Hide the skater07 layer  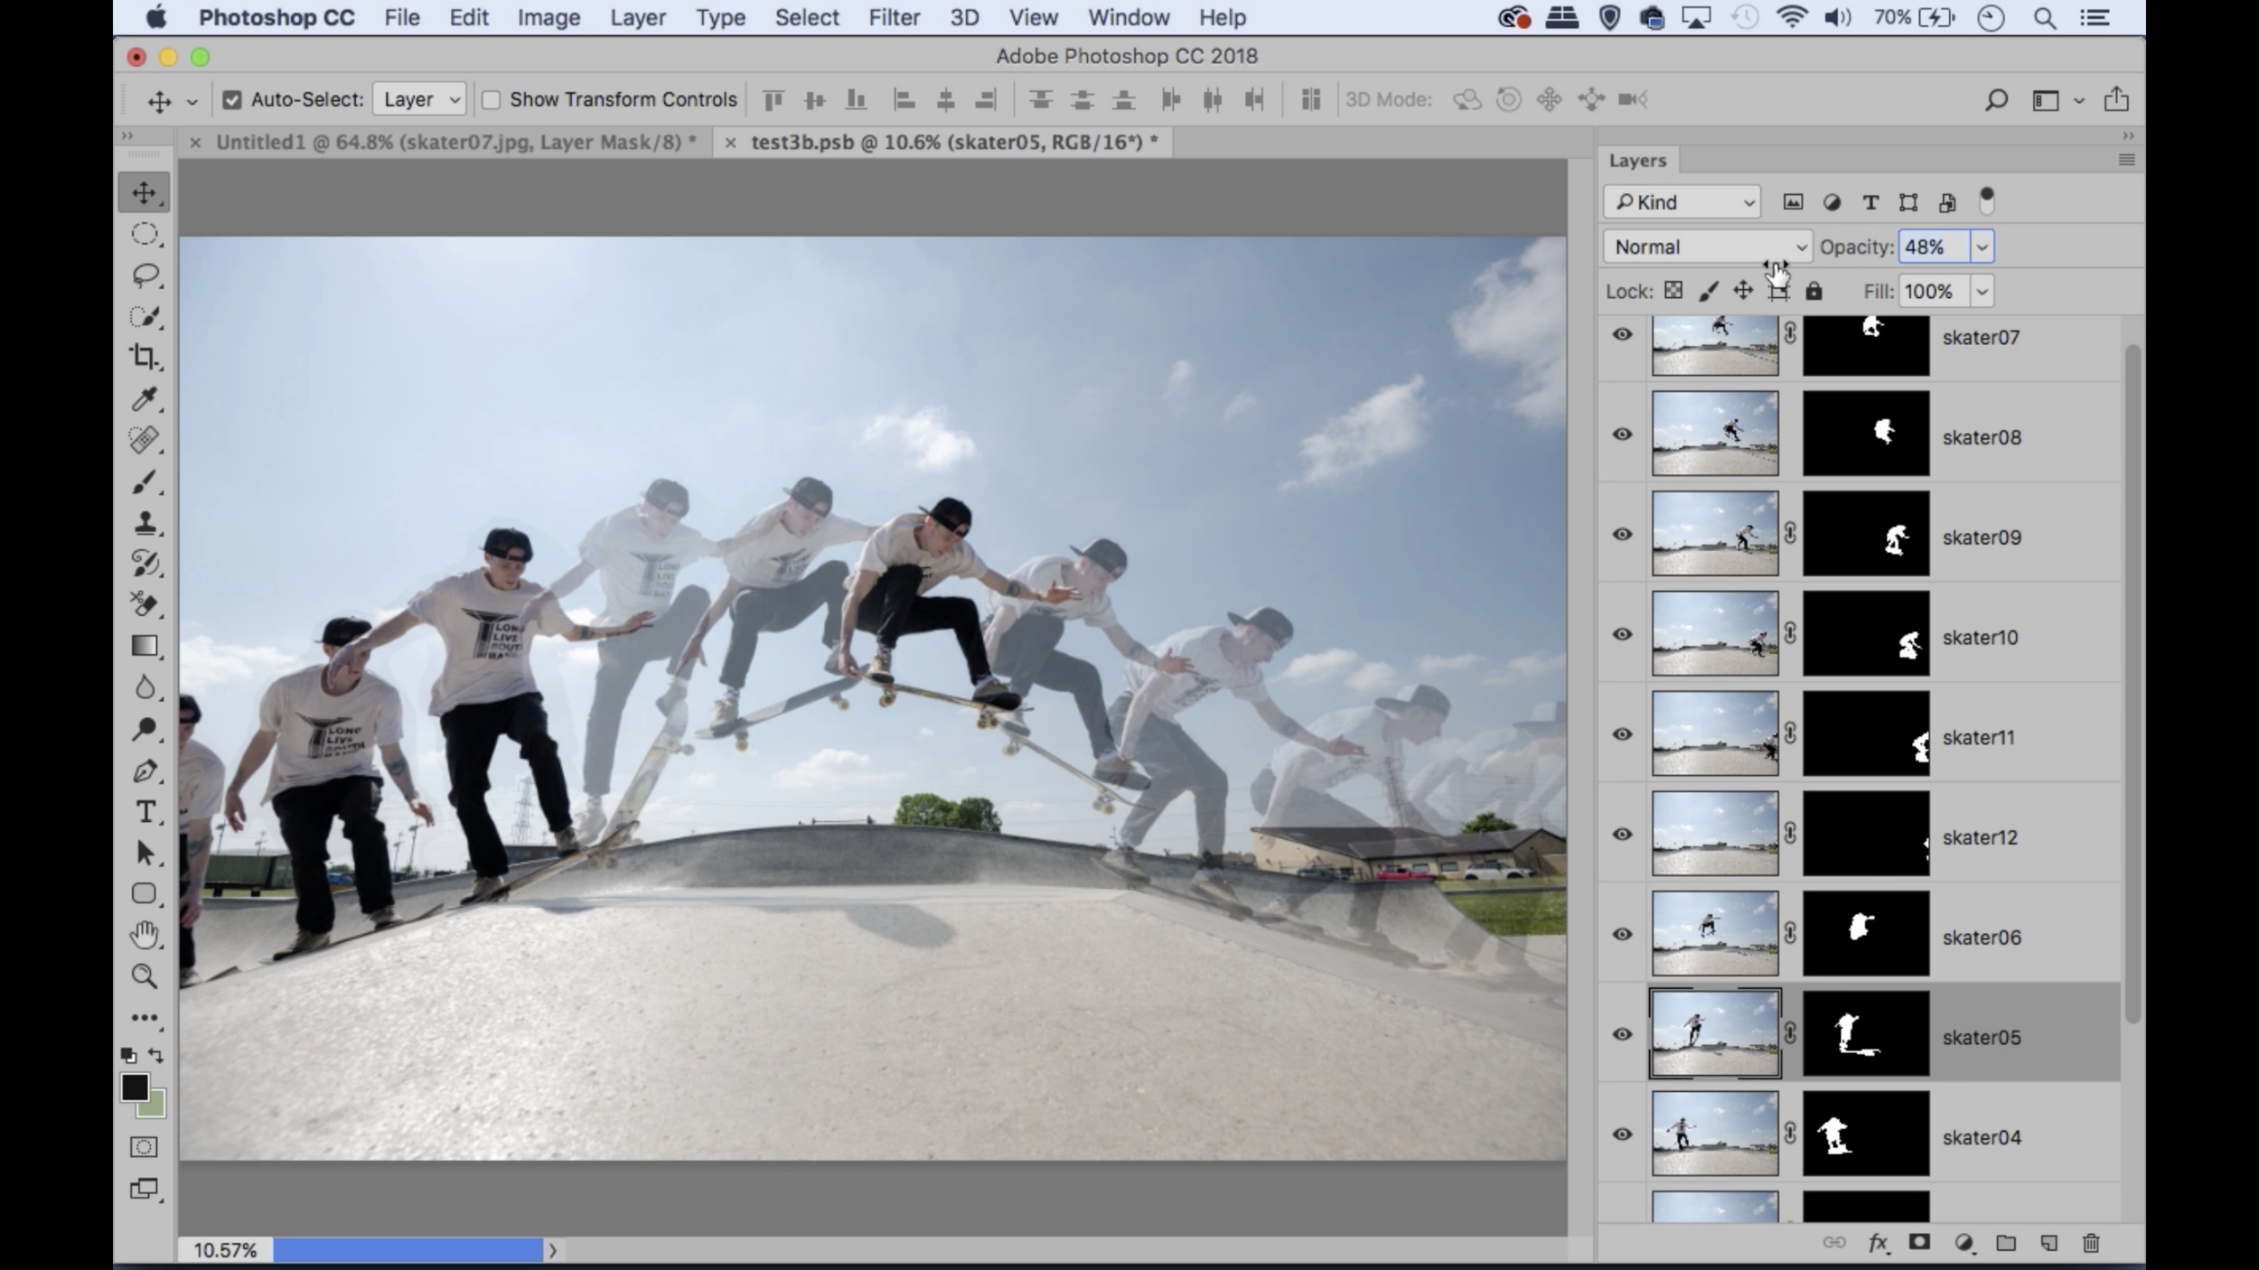pos(1623,334)
